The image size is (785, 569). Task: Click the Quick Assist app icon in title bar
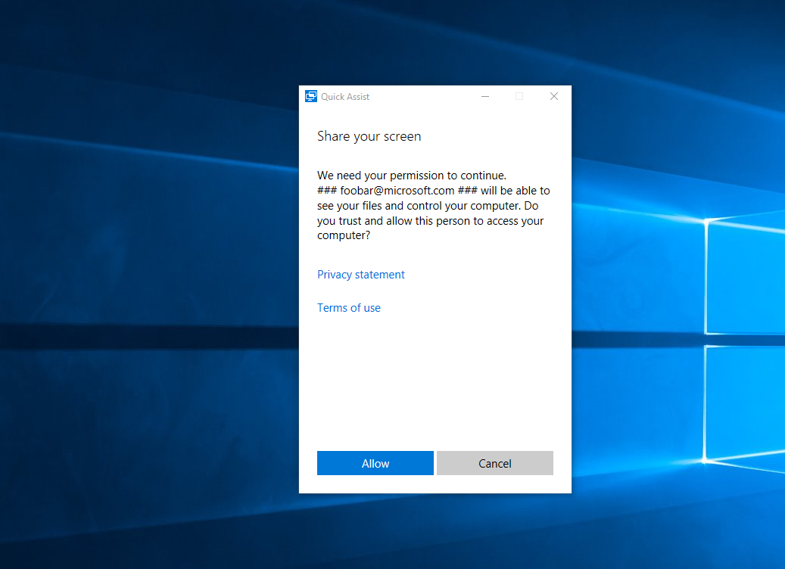tap(310, 96)
